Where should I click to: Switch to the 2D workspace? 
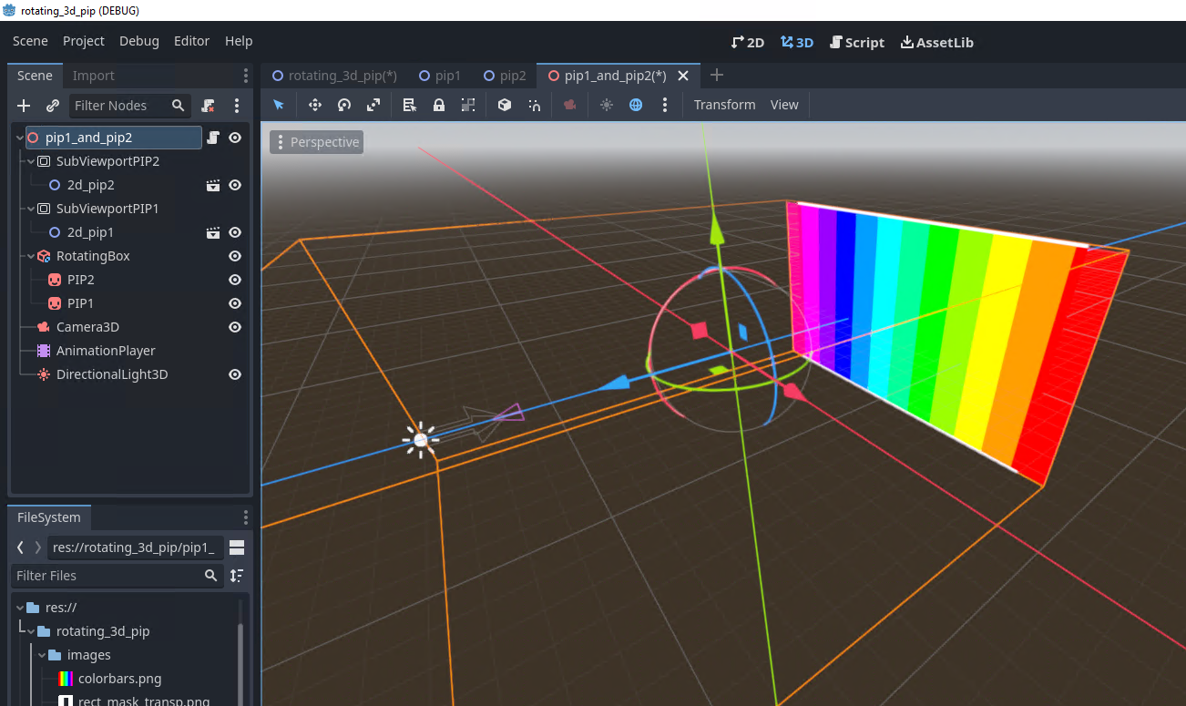[748, 42]
